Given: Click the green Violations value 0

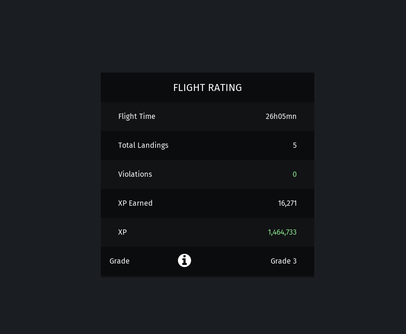Looking at the screenshot, I should coord(295,174).
